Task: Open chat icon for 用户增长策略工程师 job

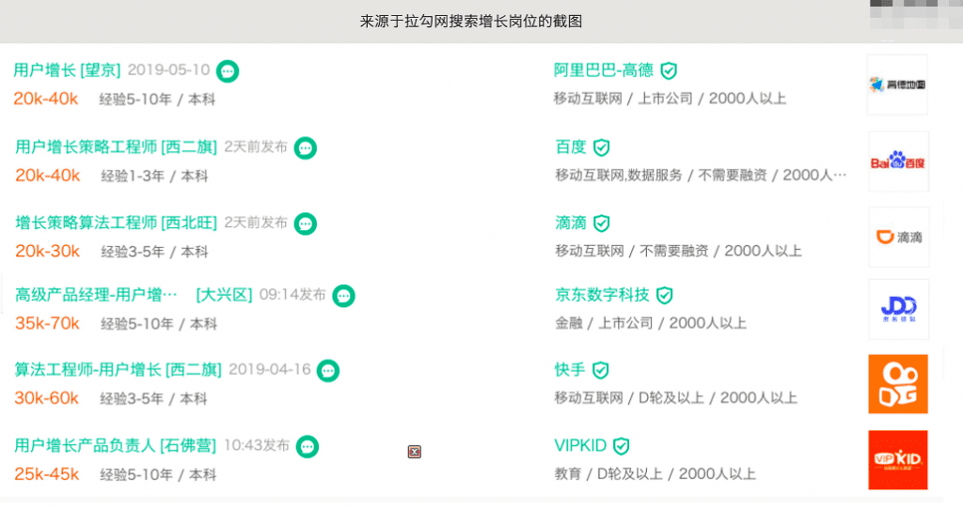Action: point(306,147)
